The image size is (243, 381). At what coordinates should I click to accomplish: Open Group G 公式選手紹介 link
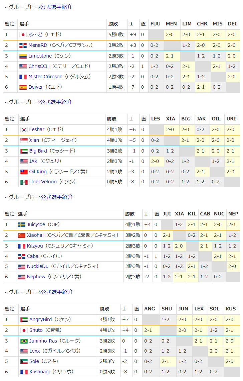click(54, 197)
